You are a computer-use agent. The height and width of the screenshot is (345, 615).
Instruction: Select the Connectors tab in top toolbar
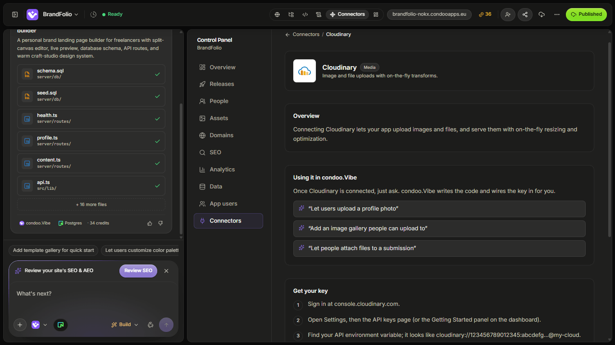[347, 14]
